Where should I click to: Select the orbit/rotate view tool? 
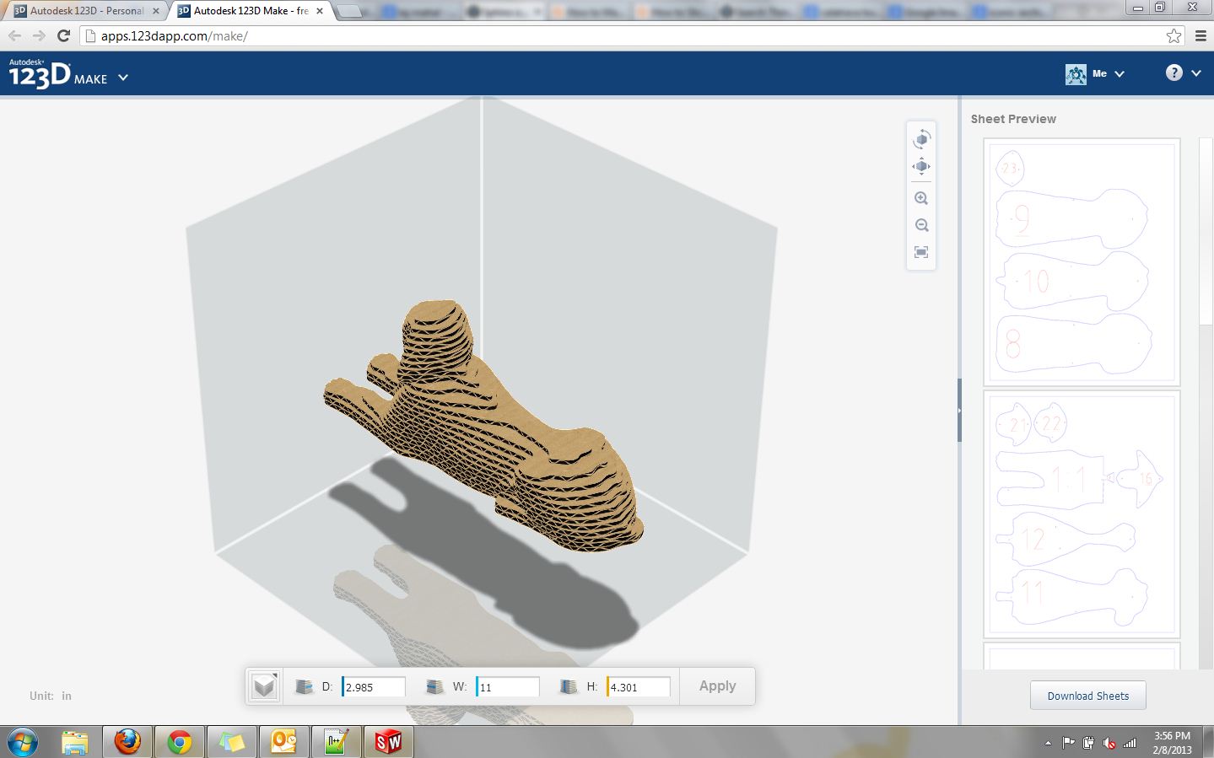coord(921,139)
